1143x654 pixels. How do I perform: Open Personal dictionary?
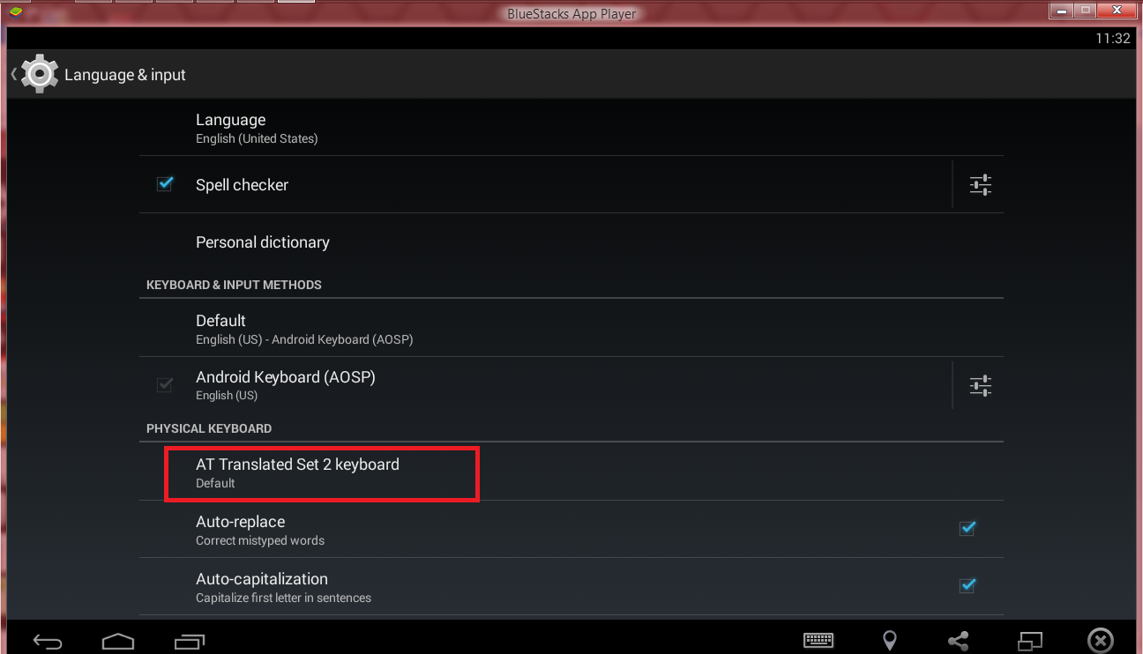point(571,242)
